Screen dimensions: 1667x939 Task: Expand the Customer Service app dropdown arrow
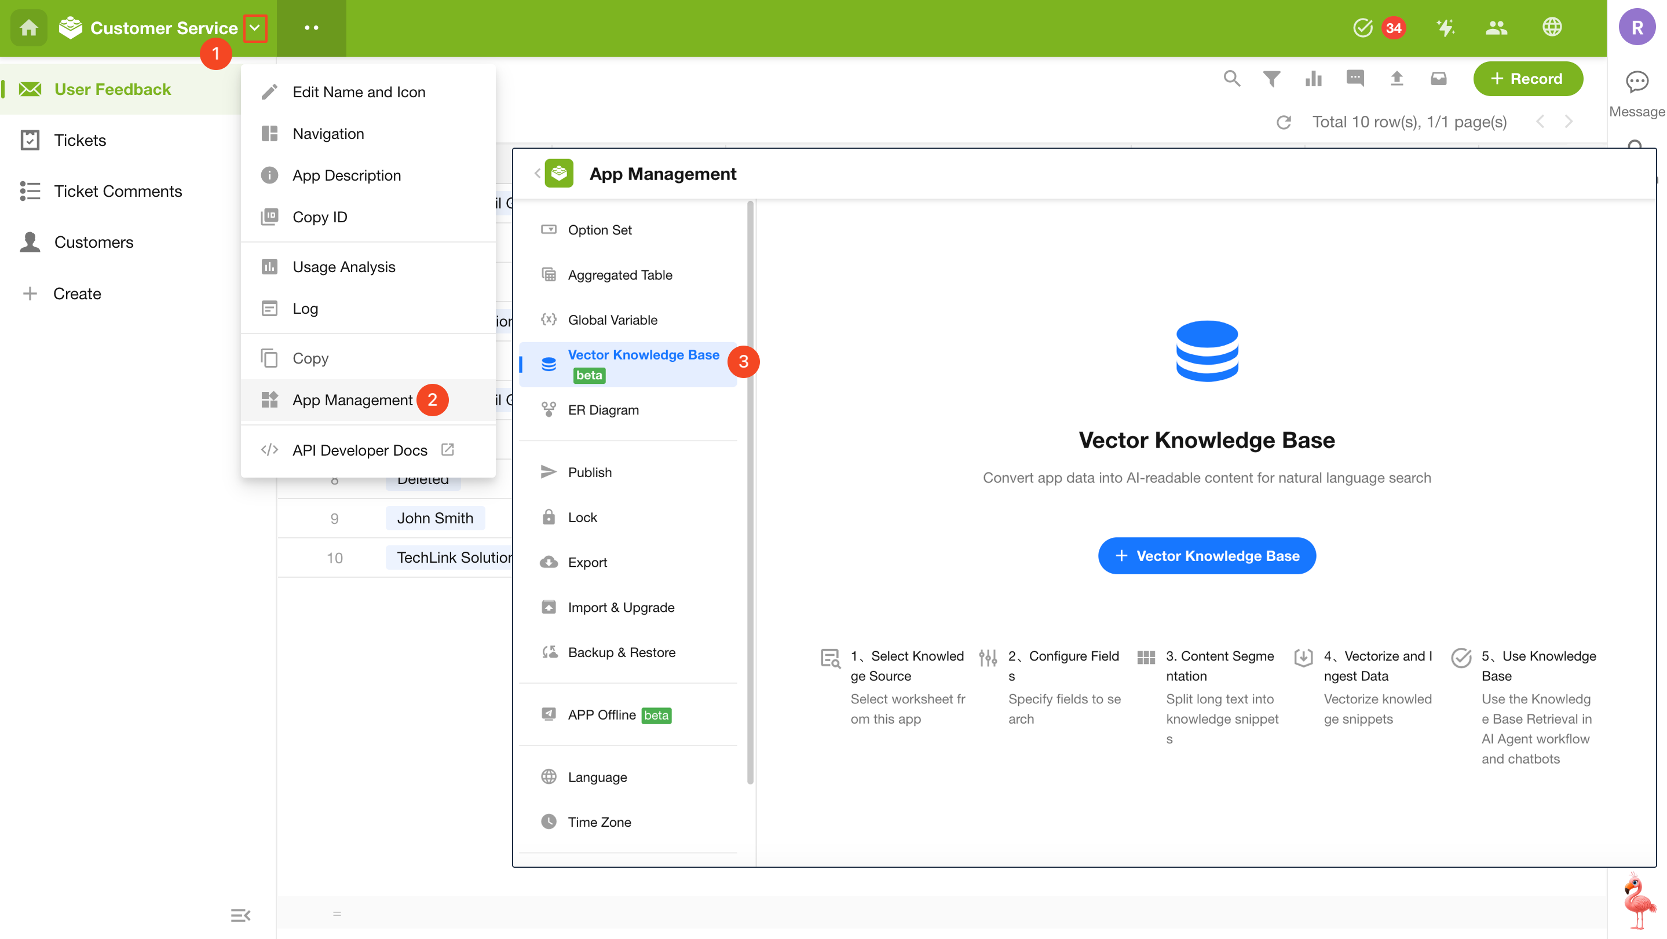coord(255,28)
